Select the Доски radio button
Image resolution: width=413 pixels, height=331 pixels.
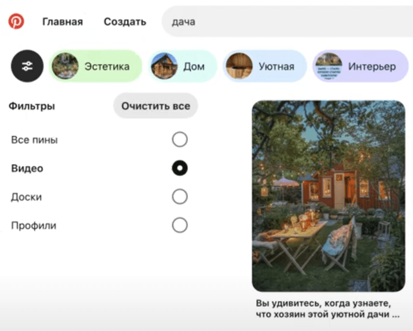click(x=180, y=197)
